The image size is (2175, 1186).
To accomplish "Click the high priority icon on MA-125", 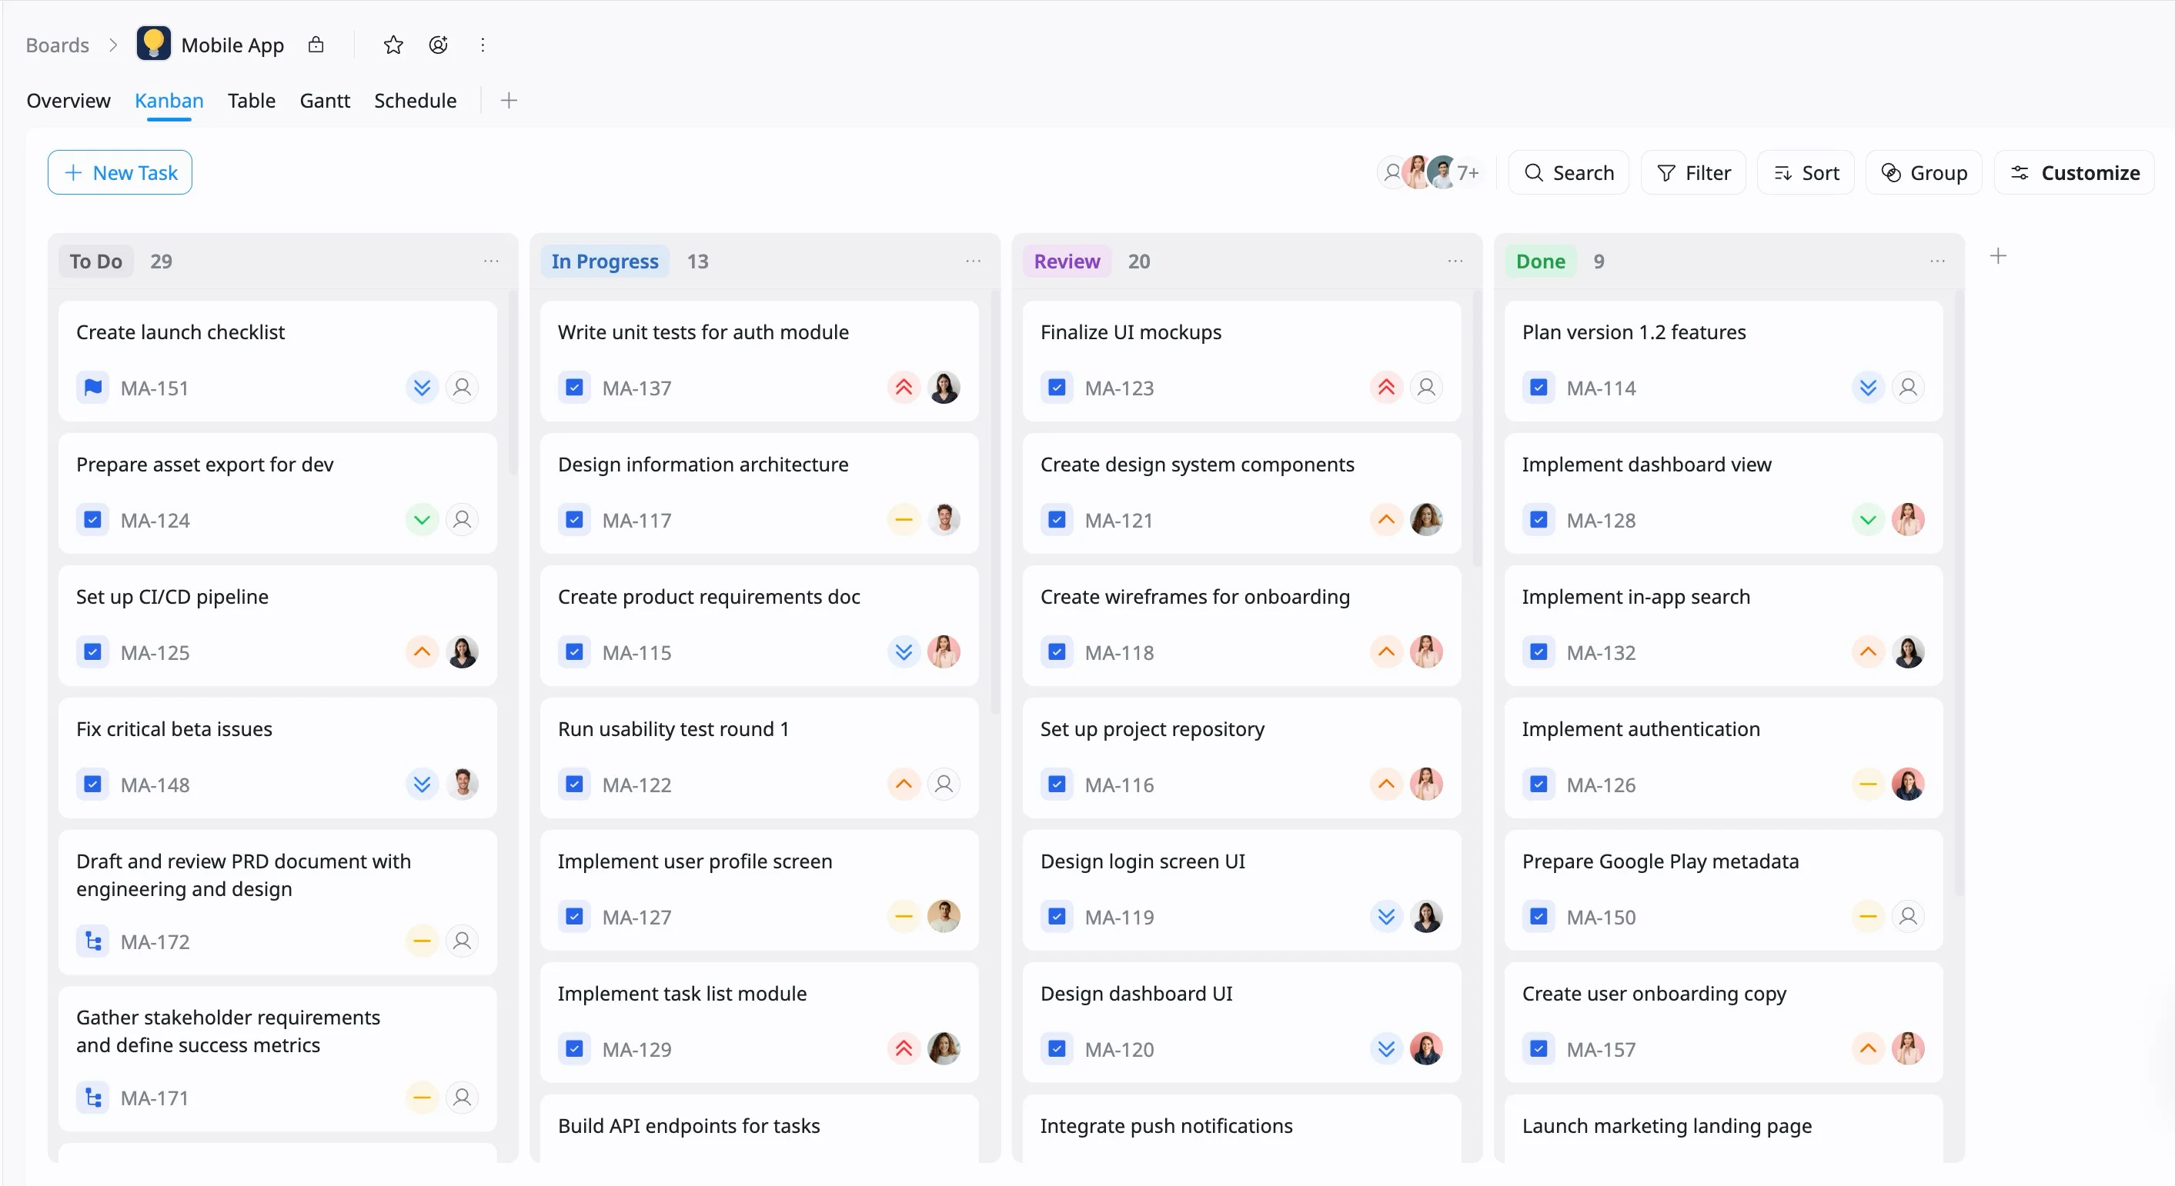I will coord(423,652).
